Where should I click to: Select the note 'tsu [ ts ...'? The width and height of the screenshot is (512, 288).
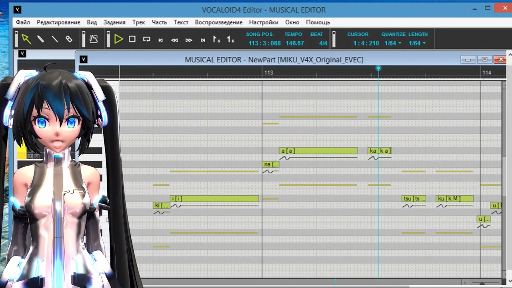coord(414,198)
